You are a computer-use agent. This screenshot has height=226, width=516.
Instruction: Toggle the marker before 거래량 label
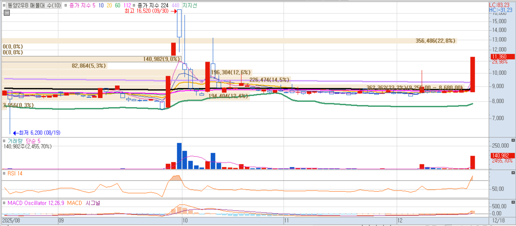(x=4, y=141)
